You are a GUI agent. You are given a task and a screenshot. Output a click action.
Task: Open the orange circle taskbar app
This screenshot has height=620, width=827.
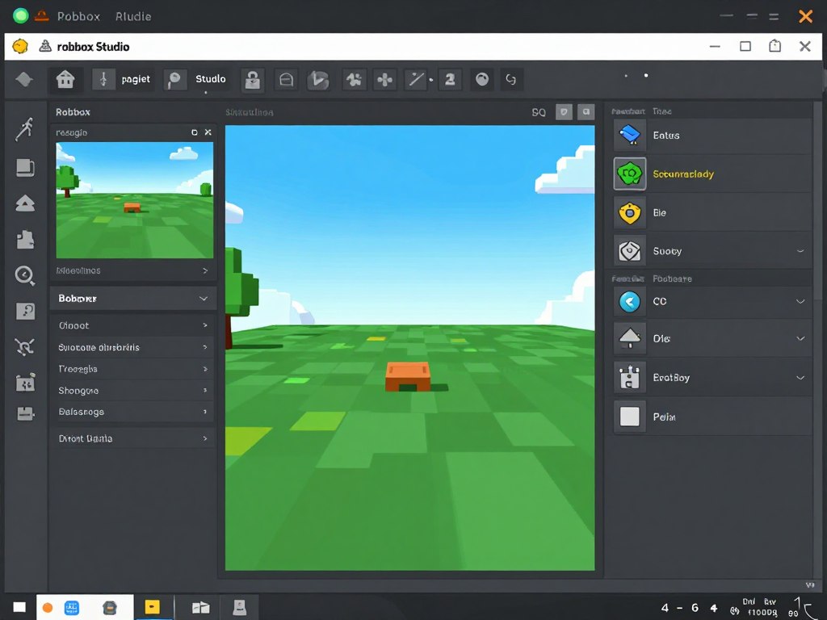[x=48, y=608]
